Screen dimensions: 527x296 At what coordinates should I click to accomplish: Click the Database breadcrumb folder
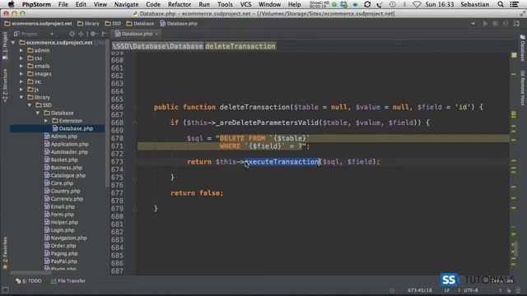pyautogui.click(x=140, y=24)
